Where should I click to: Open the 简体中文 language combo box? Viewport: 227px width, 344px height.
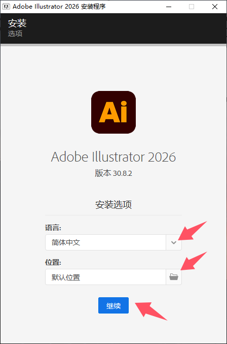click(x=113, y=242)
